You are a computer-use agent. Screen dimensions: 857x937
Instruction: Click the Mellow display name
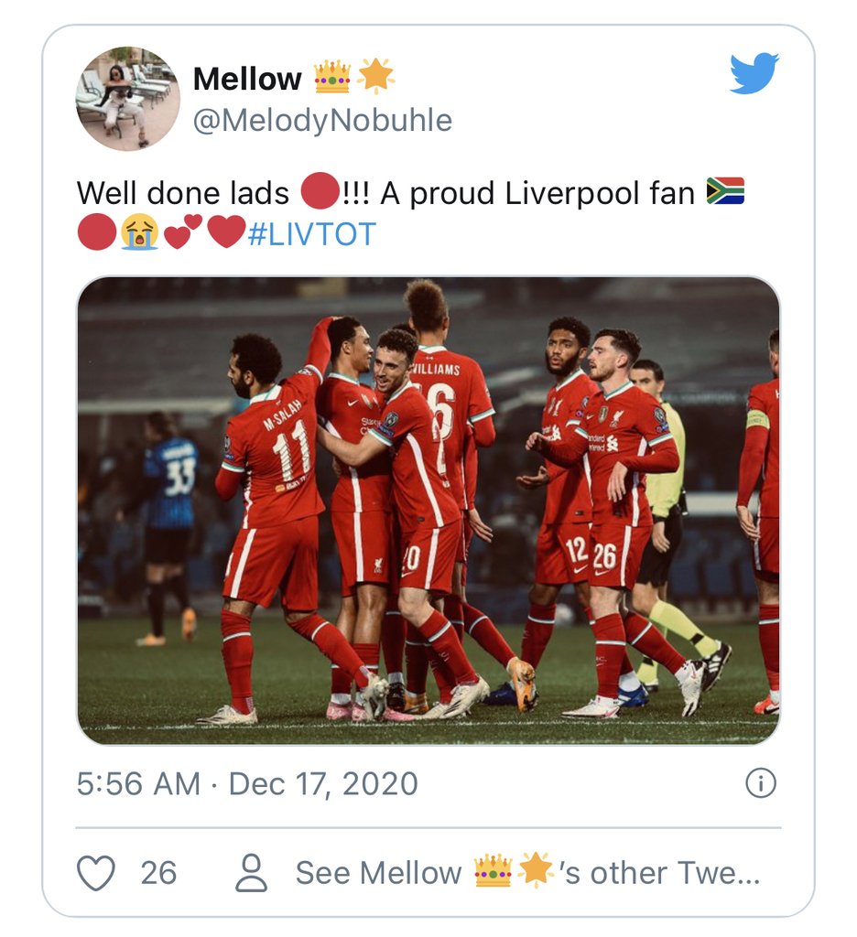(247, 79)
